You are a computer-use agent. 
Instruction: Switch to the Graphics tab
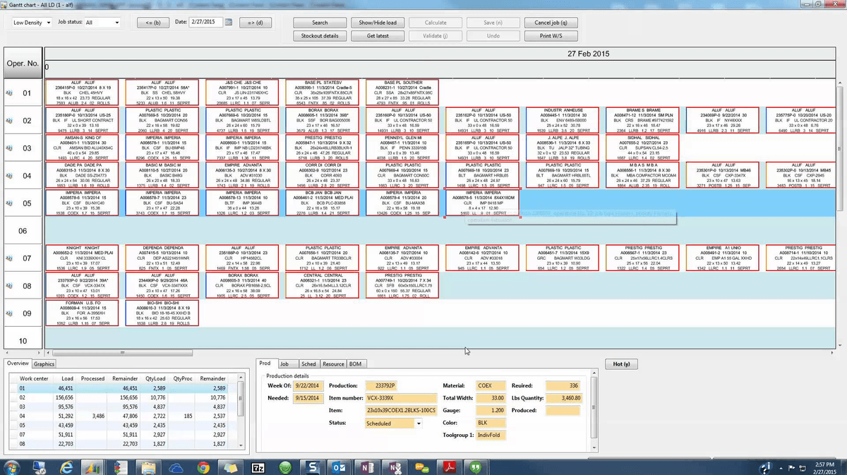pos(44,363)
